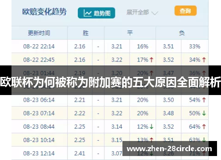The width and height of the screenshot is (221, 160).
Task: Click win odds 2.22 in 08-23 07:14 row
Action: coord(80,113)
